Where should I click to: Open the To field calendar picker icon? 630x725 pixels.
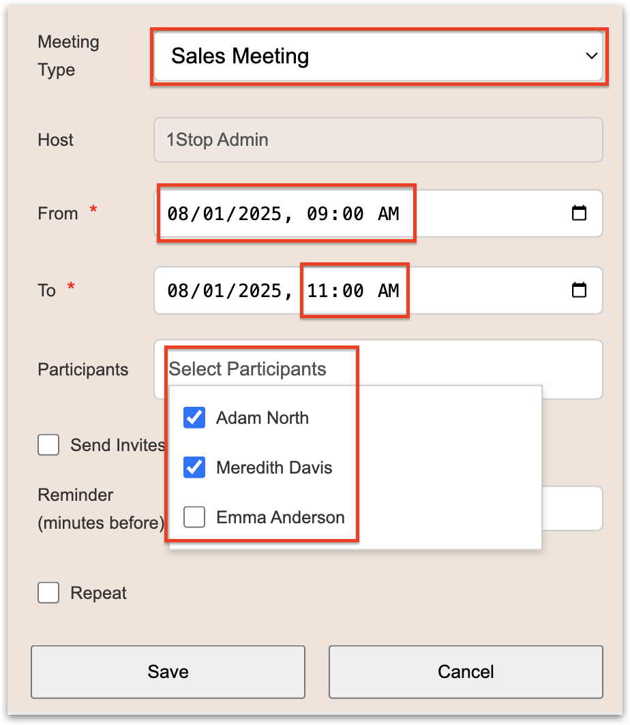click(578, 290)
